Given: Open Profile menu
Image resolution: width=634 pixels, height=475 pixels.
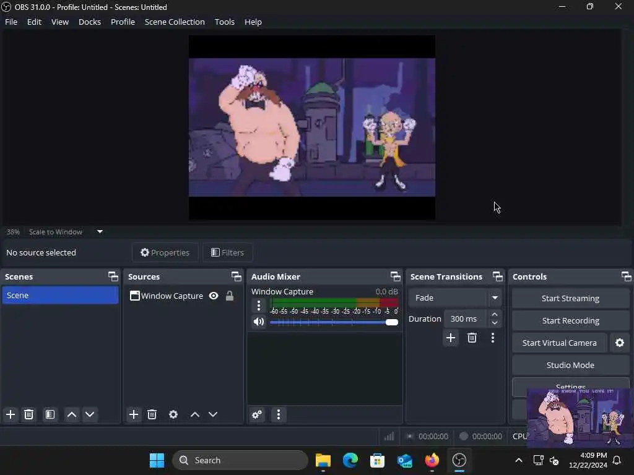Looking at the screenshot, I should pos(123,22).
